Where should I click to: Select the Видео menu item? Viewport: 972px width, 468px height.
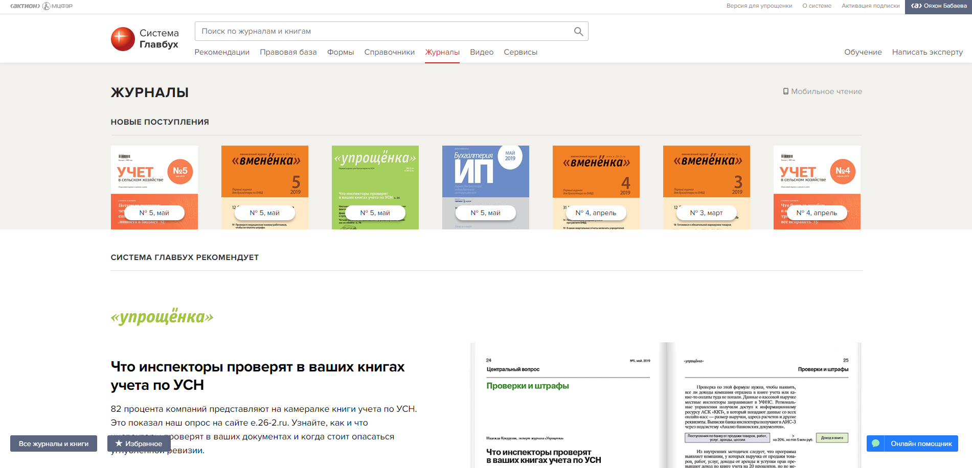point(482,52)
